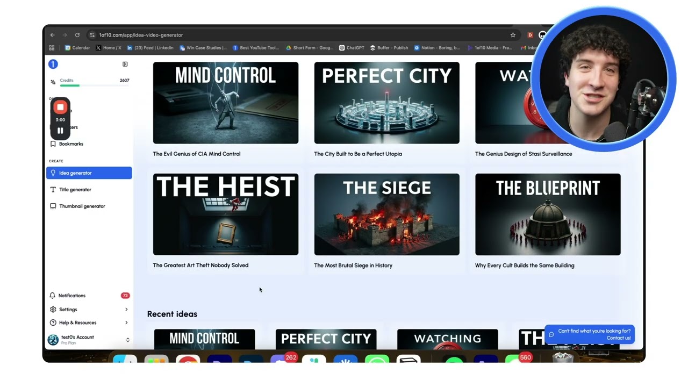Open the Win Case Studies bookmark

[203, 48]
